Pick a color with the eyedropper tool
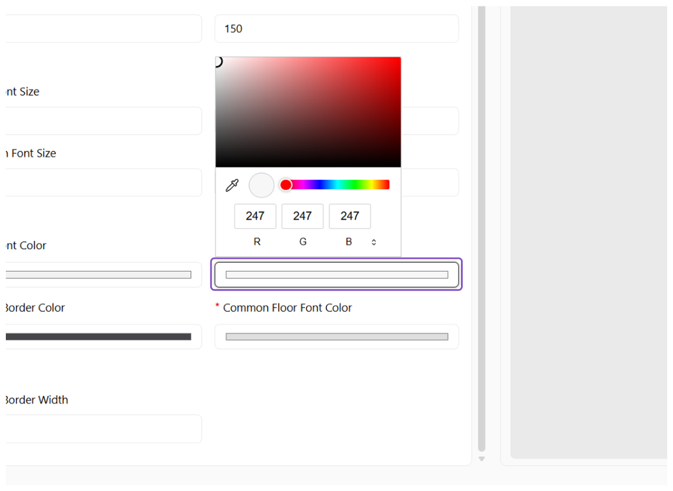The image size is (673, 491). [x=232, y=185]
